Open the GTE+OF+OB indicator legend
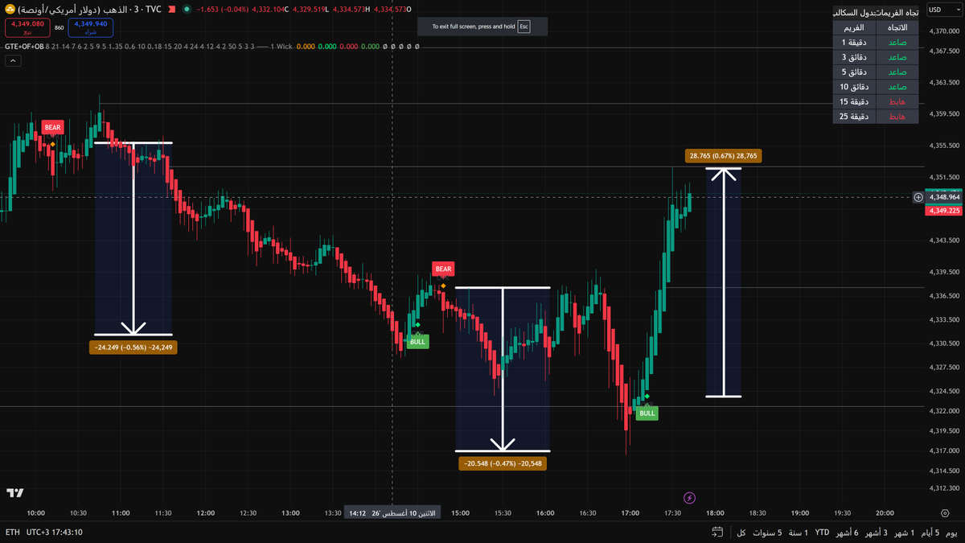The width and height of the screenshot is (965, 543). (24, 47)
